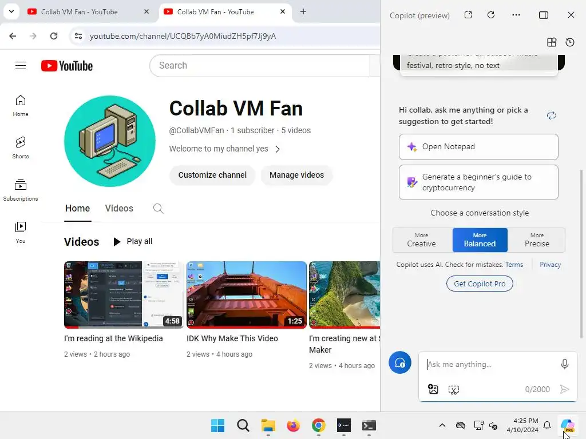Open the I'm creating new video thumbnail
The image size is (586, 439).
point(345,295)
